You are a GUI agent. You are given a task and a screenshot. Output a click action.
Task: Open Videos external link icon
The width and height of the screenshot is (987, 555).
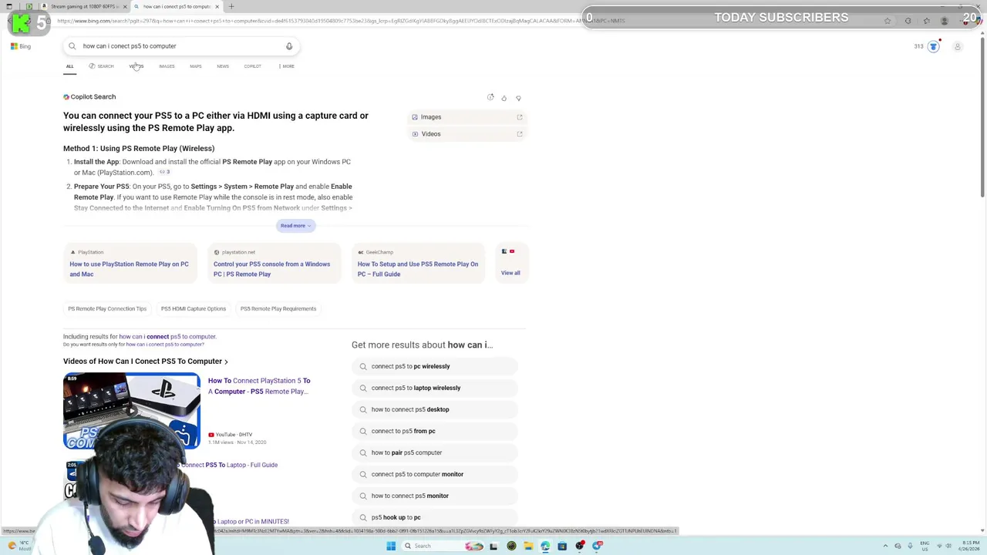tap(520, 134)
